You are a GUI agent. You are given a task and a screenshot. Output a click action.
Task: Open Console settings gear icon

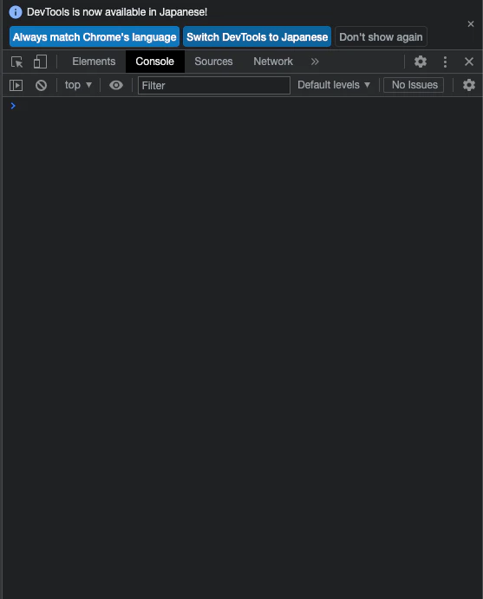pyautogui.click(x=469, y=85)
